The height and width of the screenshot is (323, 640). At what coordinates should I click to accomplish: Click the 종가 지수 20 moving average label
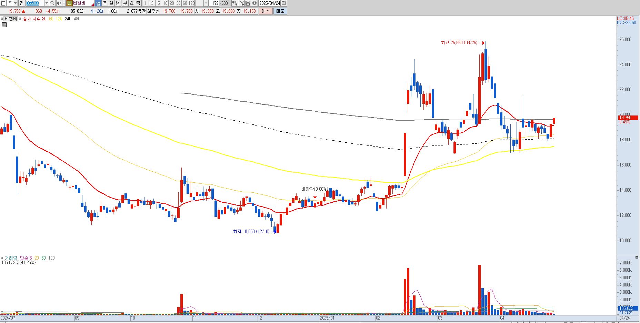tap(34, 19)
